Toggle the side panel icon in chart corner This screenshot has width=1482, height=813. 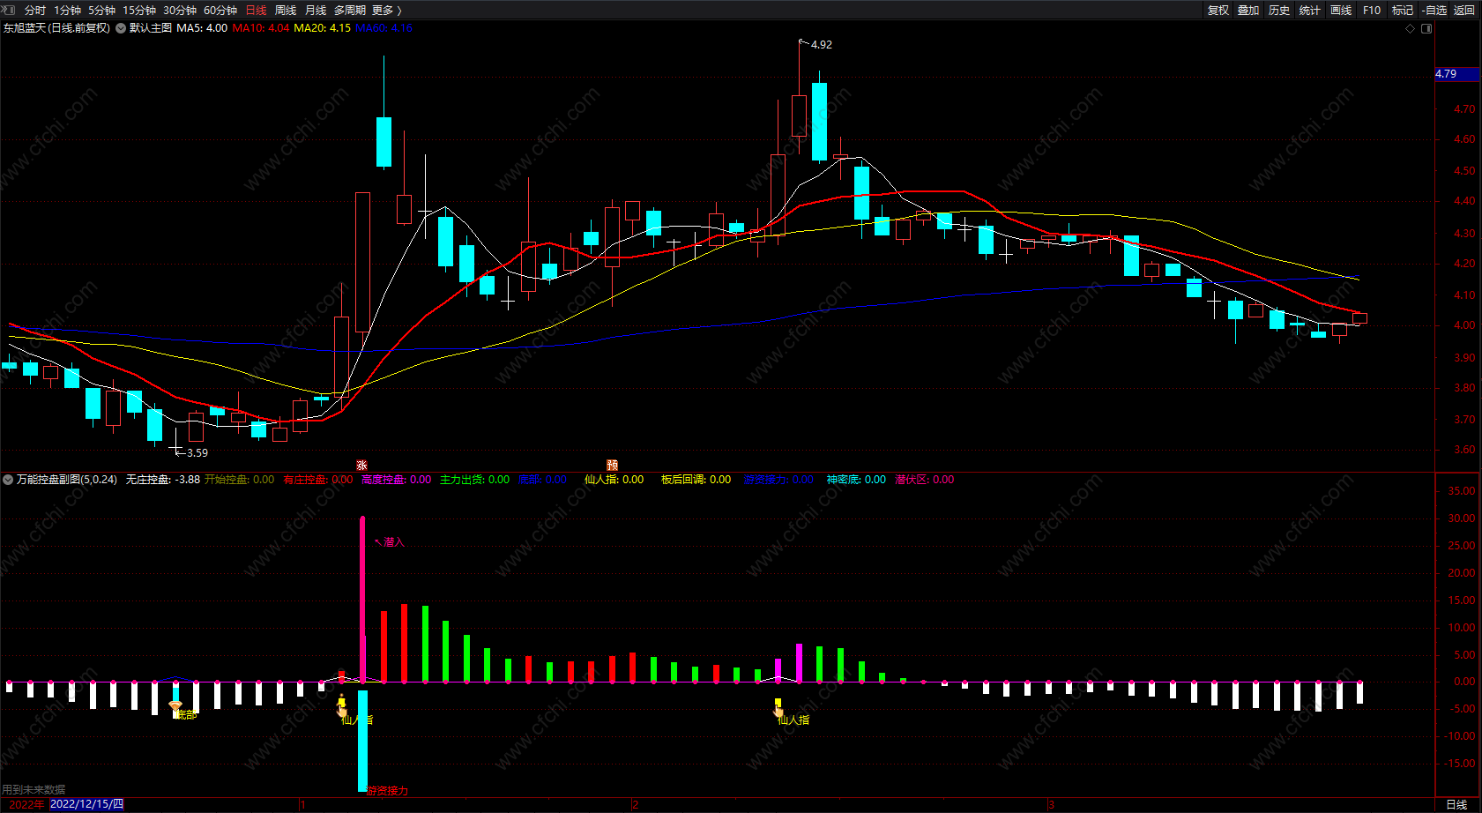pos(1426,28)
